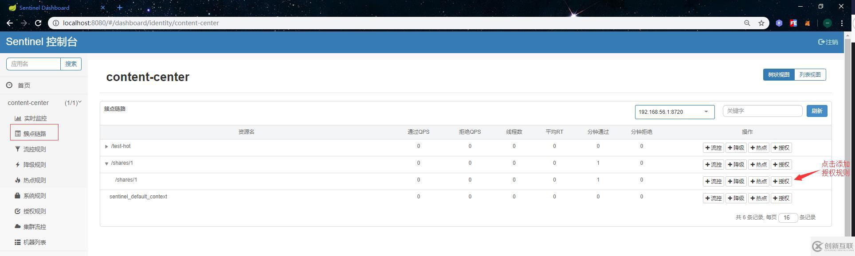Add 降级 rule for /test-hot

coord(736,148)
